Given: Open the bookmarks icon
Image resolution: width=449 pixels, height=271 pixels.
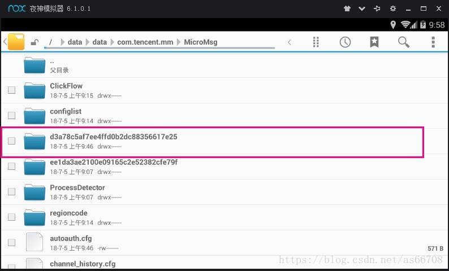Looking at the screenshot, I should tap(374, 42).
